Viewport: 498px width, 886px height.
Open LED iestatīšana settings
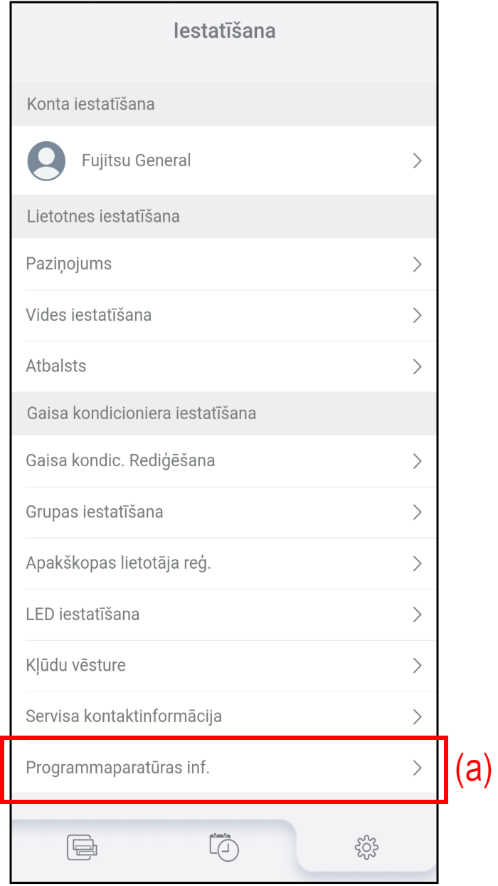(83, 614)
